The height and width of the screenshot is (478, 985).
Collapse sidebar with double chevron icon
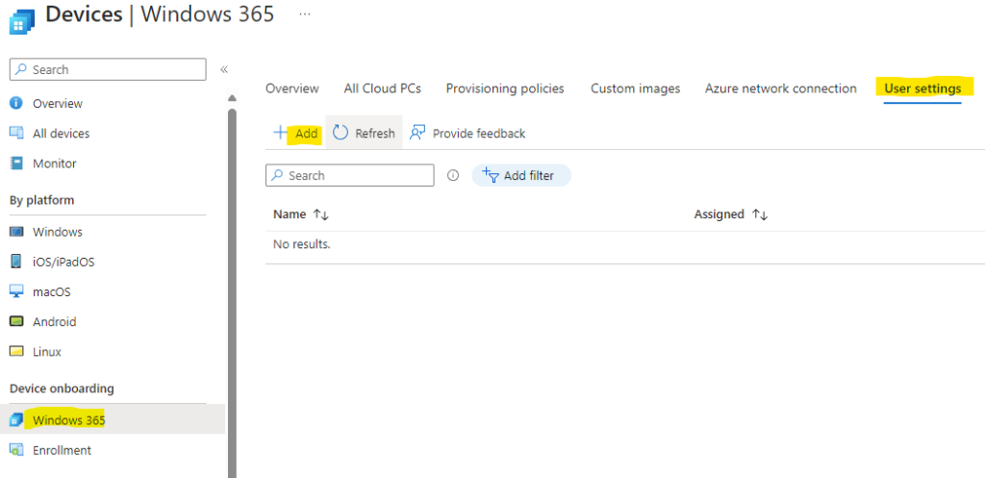pos(223,69)
